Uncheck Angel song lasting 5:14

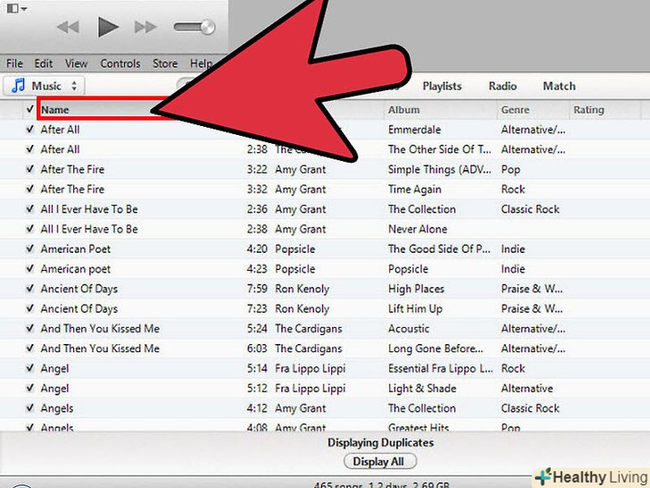pyautogui.click(x=29, y=368)
